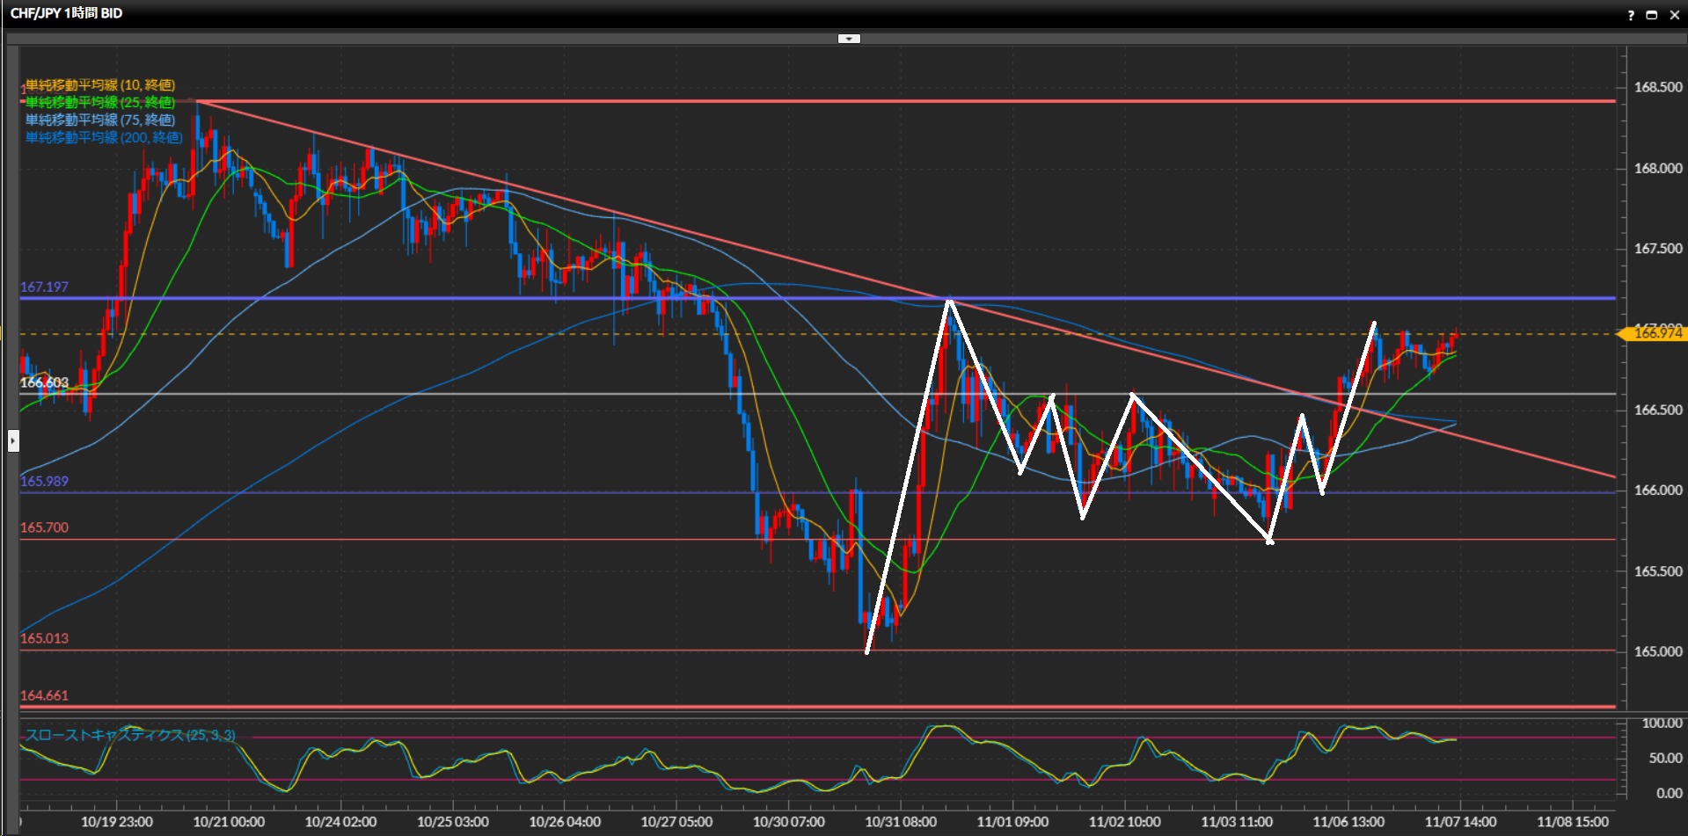
Task: Select the 164.661 thick red line label
Action: tap(44, 695)
